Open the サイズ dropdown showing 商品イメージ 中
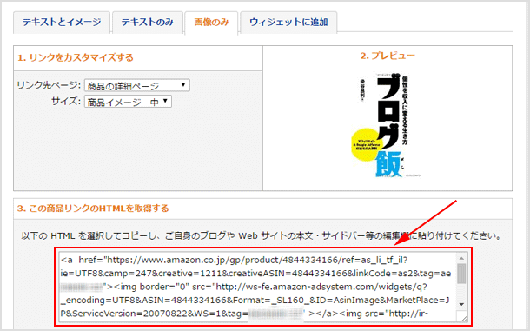The image size is (530, 331). [x=128, y=102]
